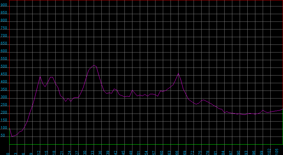Click the x-axis label 81
The width and height of the screenshot is (283, 155).
(x=215, y=153)
